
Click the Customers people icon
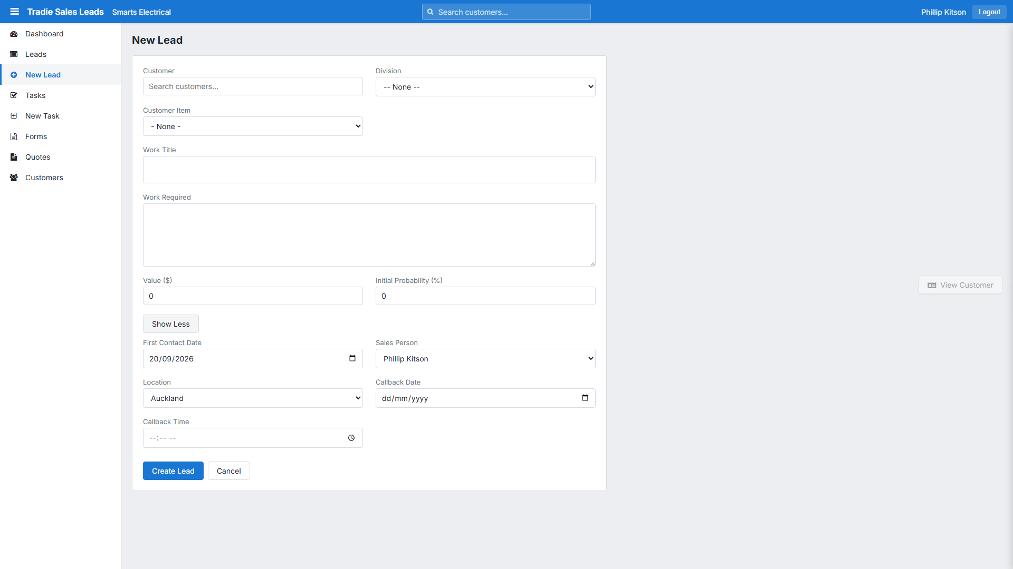[14, 178]
